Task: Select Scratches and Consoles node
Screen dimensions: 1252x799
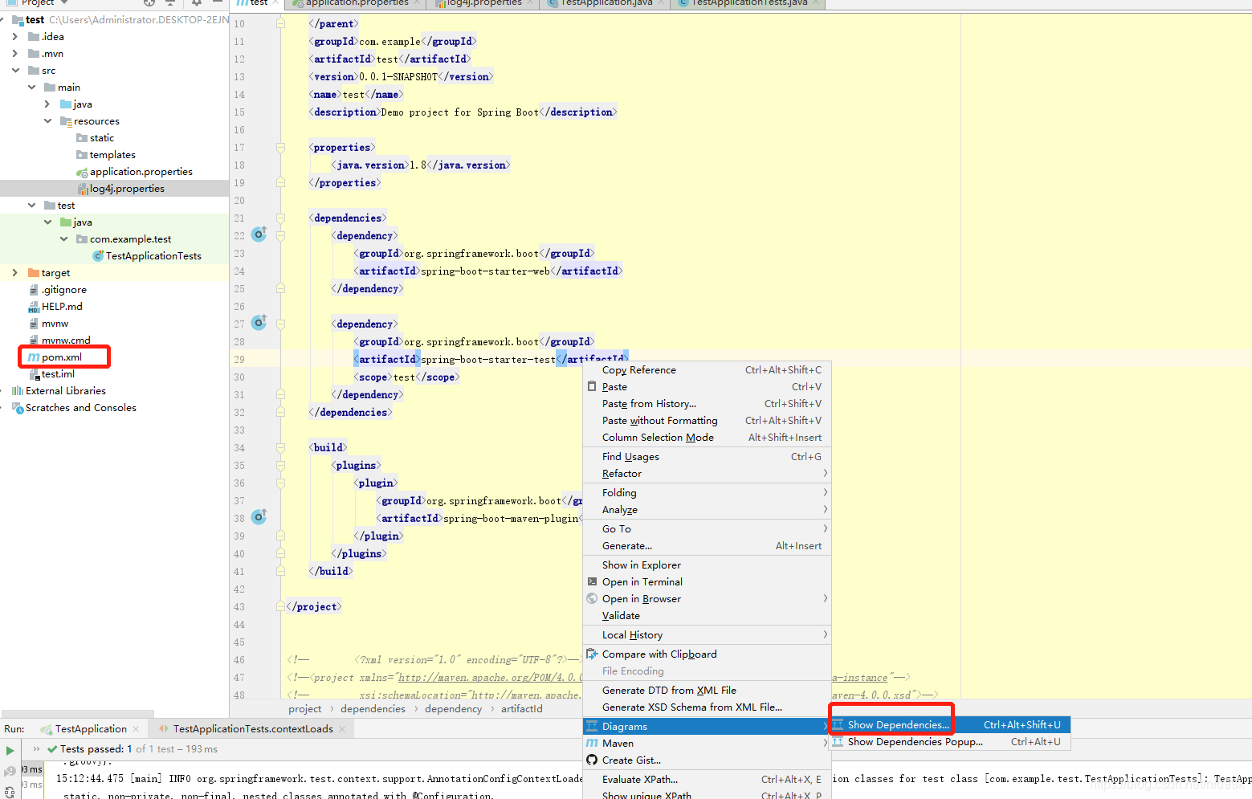Action: tap(80, 408)
